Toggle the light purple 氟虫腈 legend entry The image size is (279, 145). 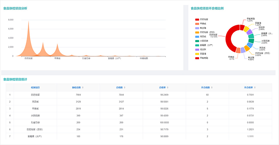click(x=201, y=28)
